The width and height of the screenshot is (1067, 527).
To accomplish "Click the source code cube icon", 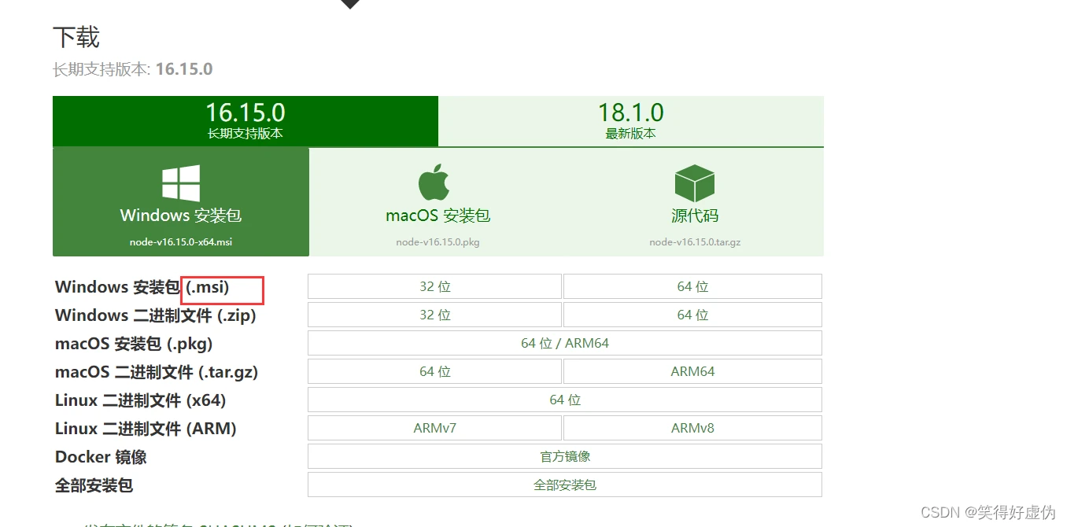I will point(694,183).
